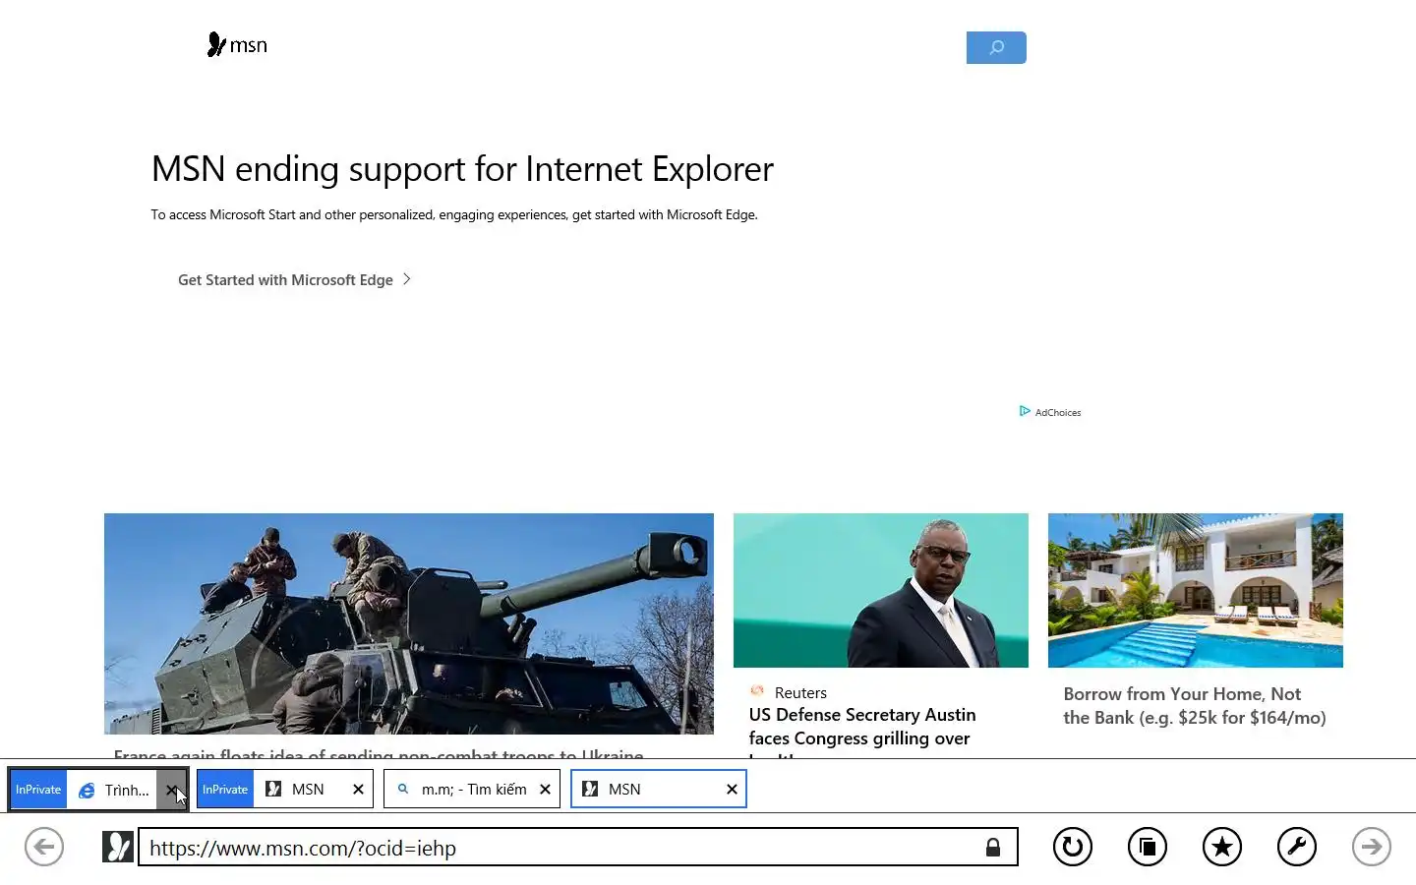
Task: Click the villa with pool ad image
Action: point(1196,590)
